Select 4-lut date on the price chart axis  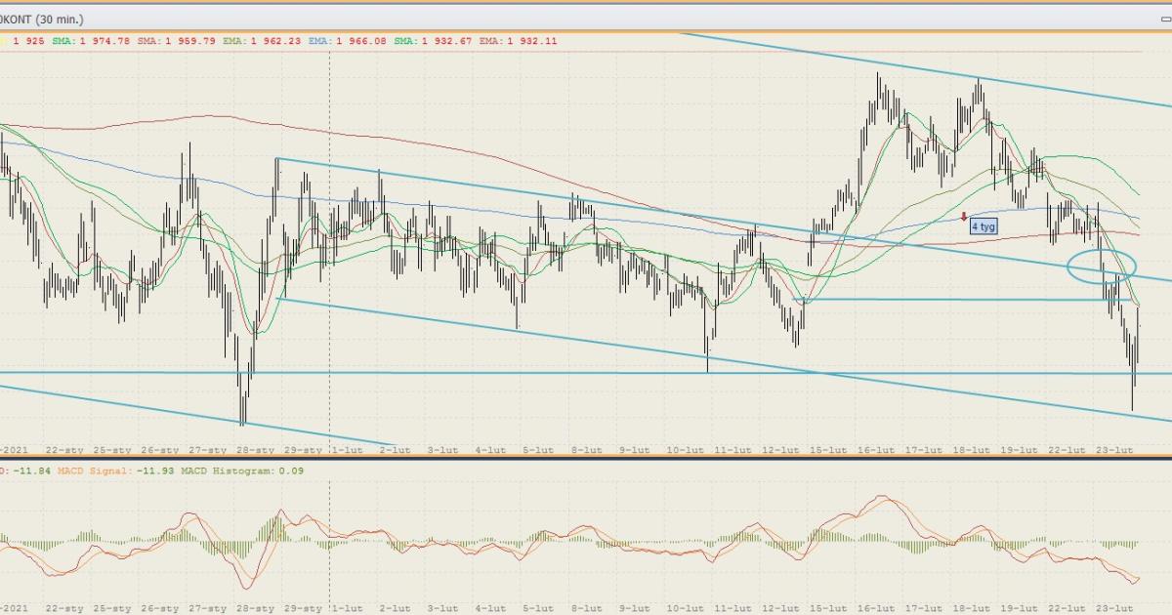[490, 450]
